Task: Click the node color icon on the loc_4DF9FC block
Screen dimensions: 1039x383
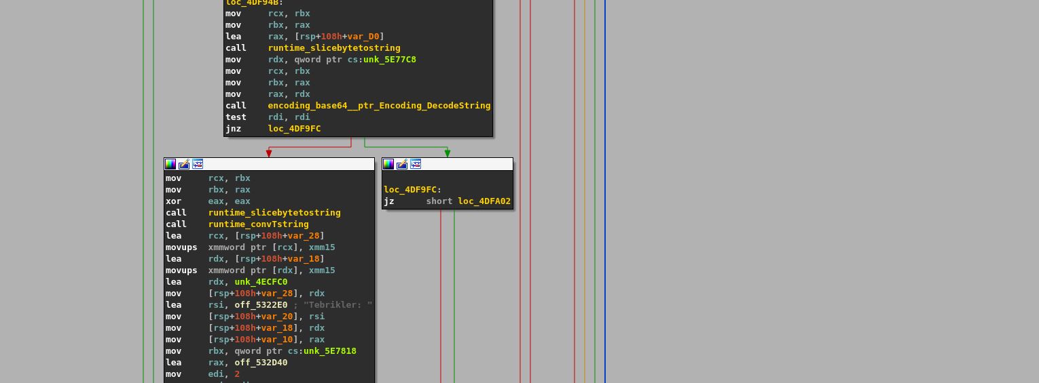Action: pos(388,164)
